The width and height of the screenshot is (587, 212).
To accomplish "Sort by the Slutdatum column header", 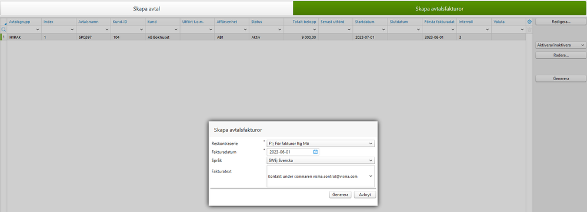I will click(x=404, y=22).
